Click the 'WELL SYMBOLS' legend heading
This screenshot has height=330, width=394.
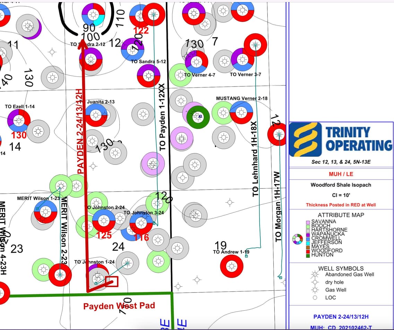click(x=341, y=269)
